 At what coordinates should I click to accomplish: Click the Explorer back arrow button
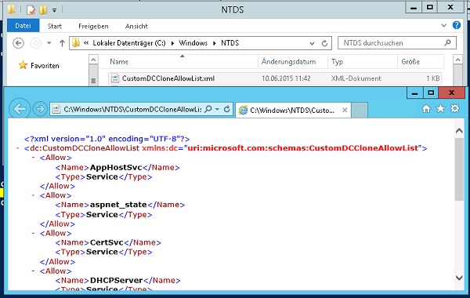pos(18,43)
